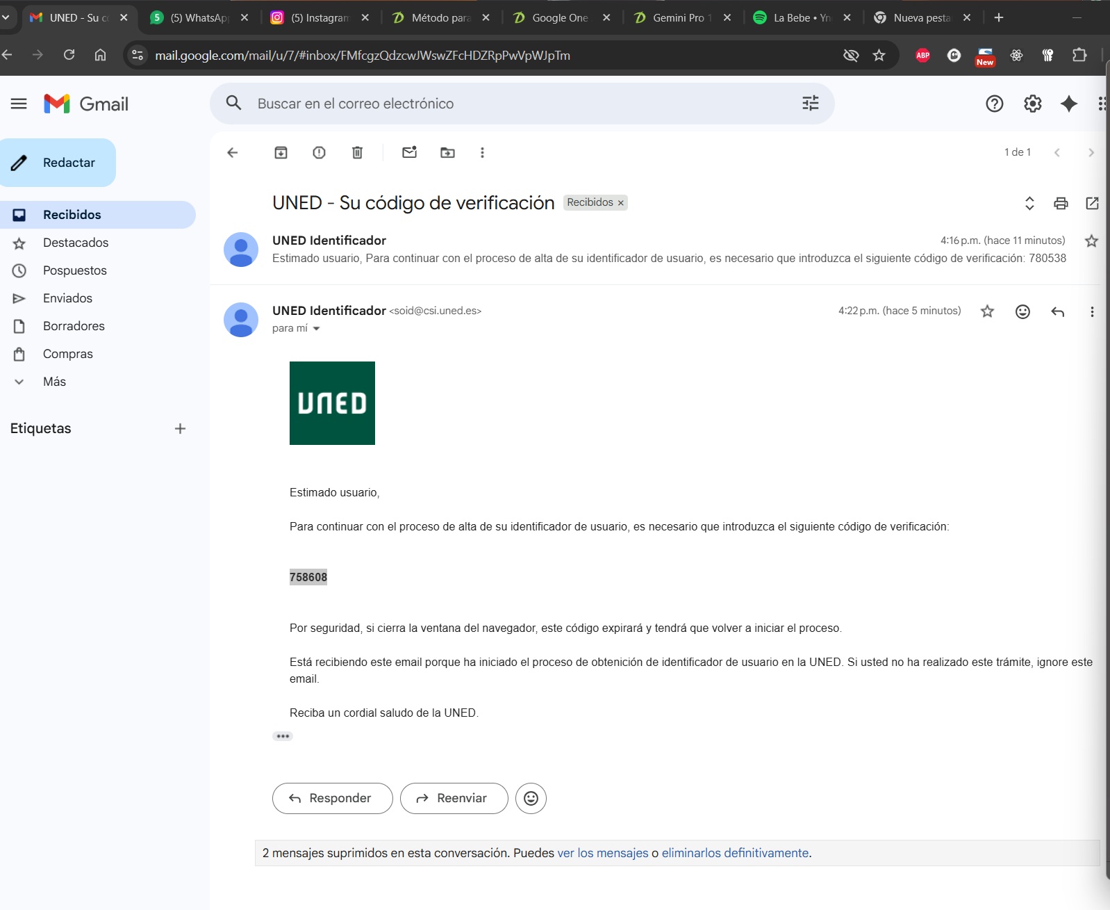The image size is (1110, 910).
Task: Toggle the Gmail main menu hamburger
Action: coord(19,104)
